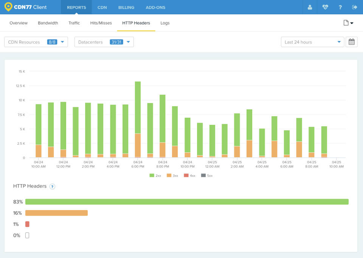
Task: Open the CDN Resources 8/8 dropdown
Action: 36,42
